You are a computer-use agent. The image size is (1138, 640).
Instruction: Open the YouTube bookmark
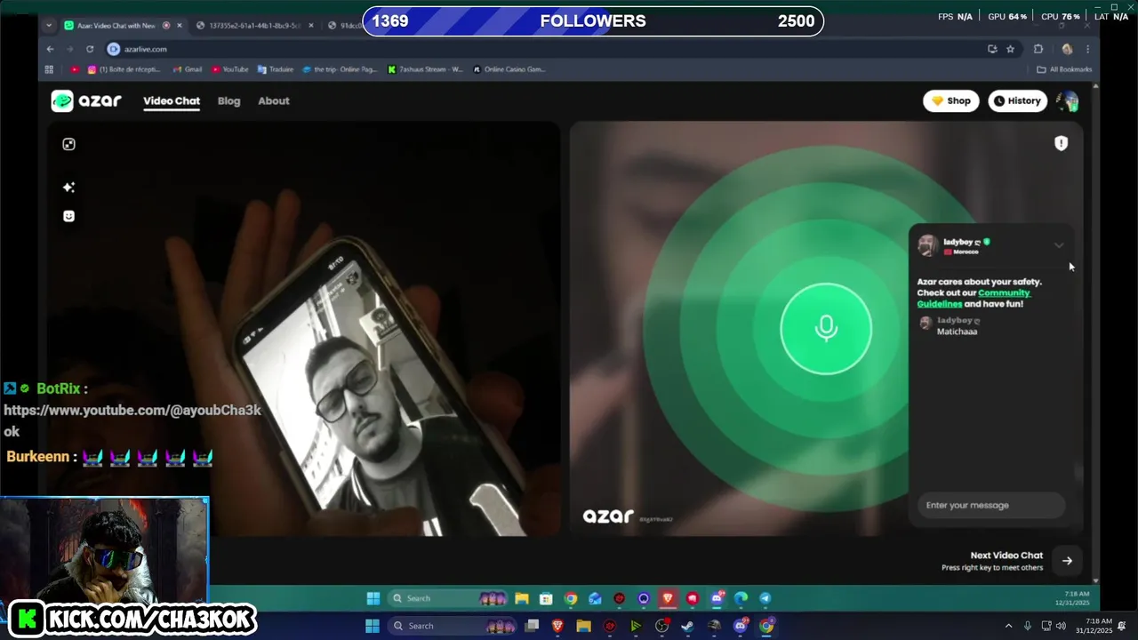pos(230,69)
